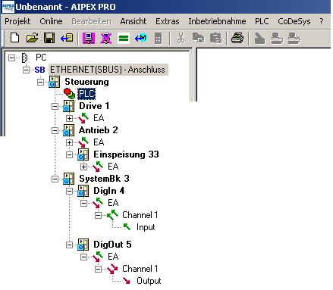
Task: Click the Print toolbar icon
Action: click(237, 39)
